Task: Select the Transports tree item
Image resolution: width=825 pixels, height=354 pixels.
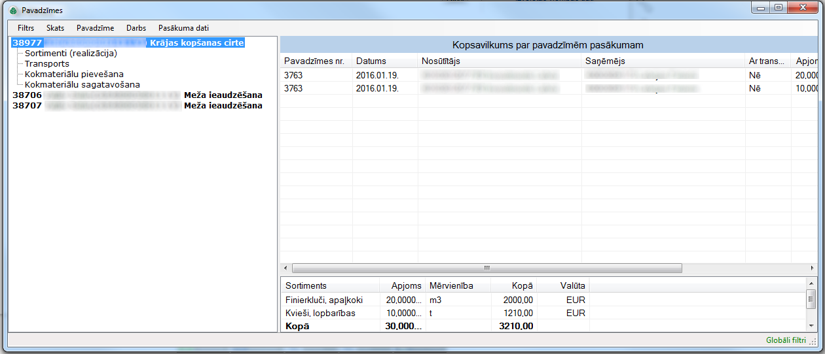Action: coord(47,64)
